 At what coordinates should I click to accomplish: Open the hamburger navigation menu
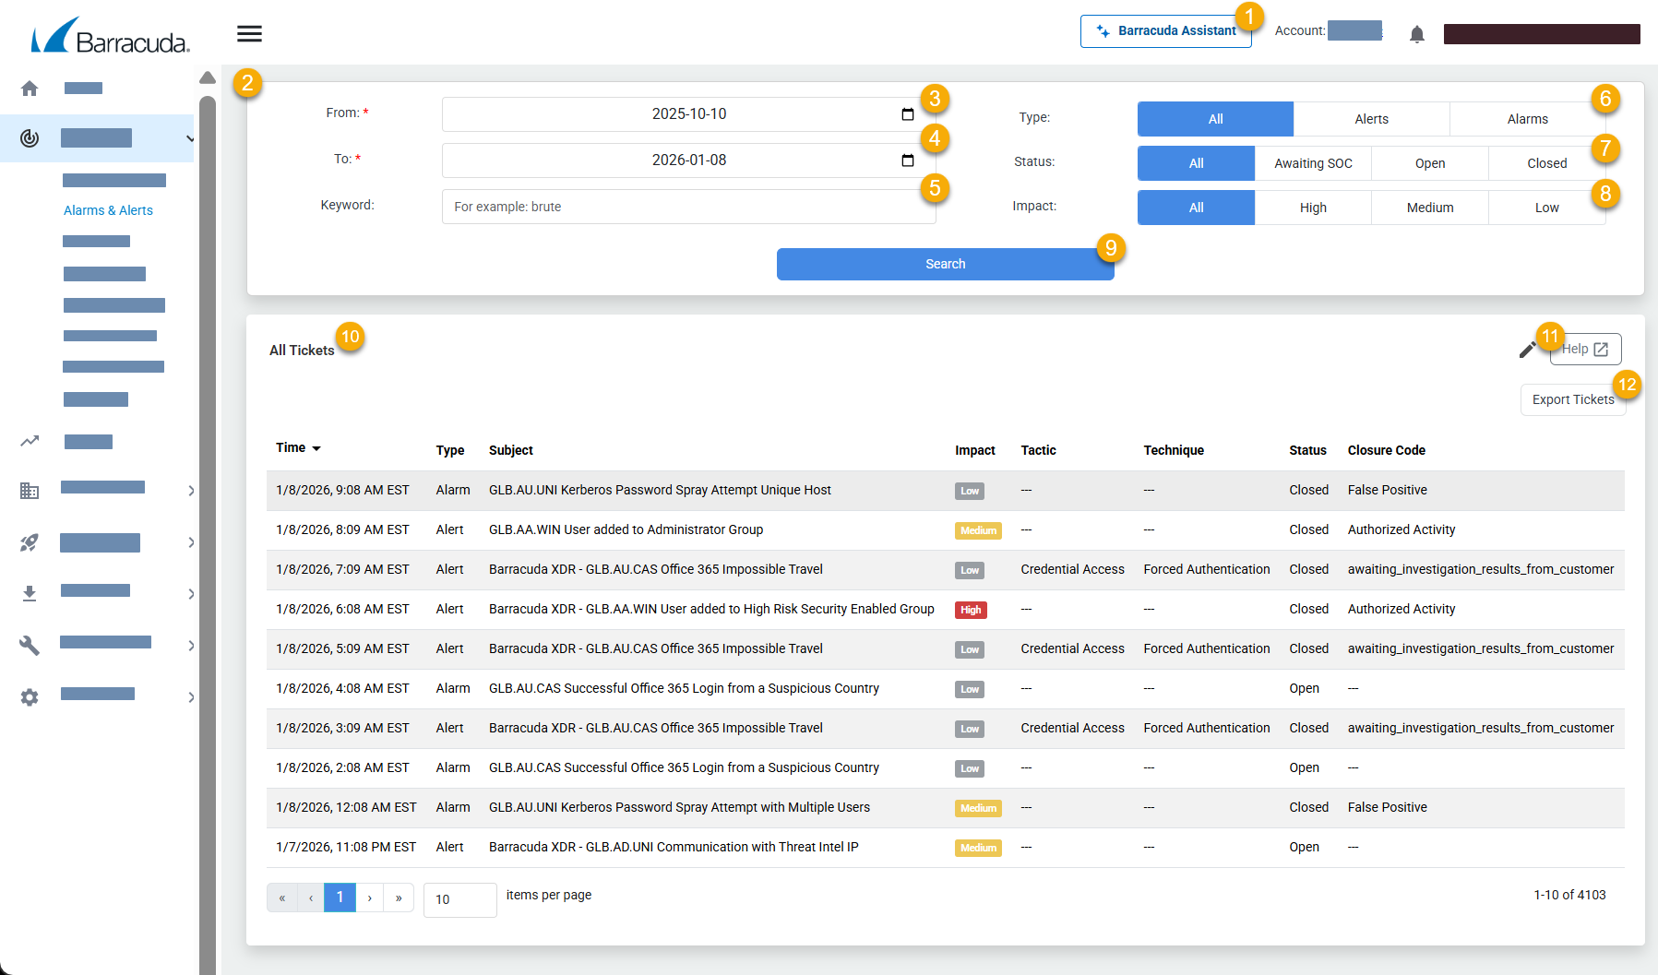click(x=249, y=34)
